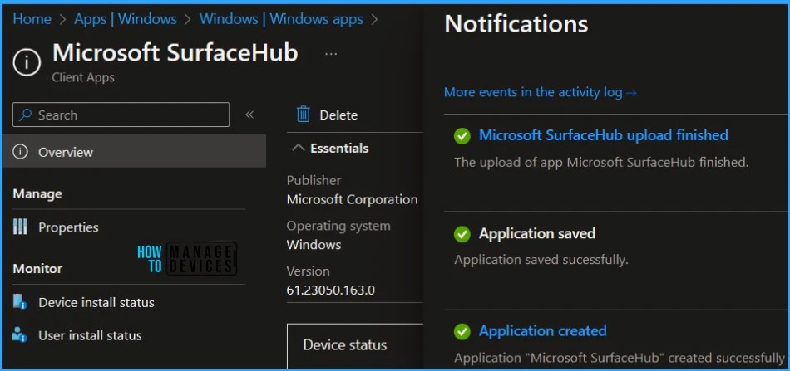Click the Notifications panel heading
Screen dimensions: 790x371
click(516, 23)
